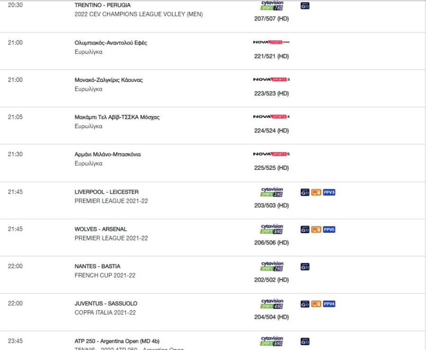Image resolution: width=426 pixels, height=350 pixels.
Task: Click the FRENCH CUP 2021-22 competition text
Action: coord(105,275)
